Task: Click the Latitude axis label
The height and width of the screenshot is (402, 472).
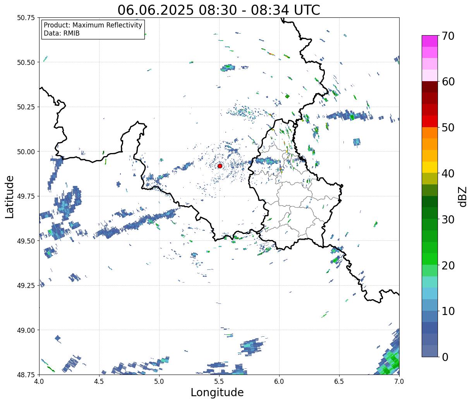Action: pos(10,197)
